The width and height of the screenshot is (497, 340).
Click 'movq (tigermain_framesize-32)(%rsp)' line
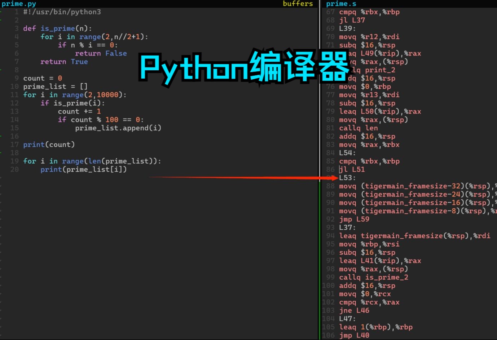tap(418, 186)
